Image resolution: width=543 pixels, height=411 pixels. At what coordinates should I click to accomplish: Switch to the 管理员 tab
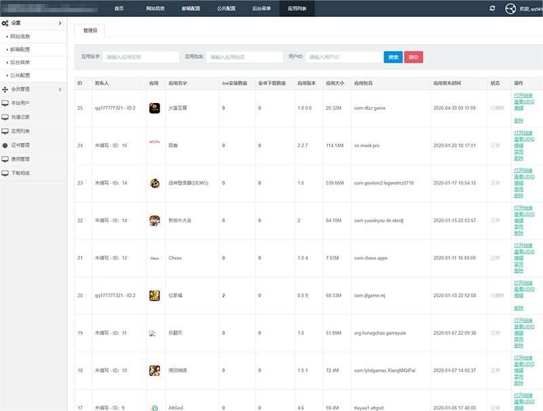pos(90,31)
